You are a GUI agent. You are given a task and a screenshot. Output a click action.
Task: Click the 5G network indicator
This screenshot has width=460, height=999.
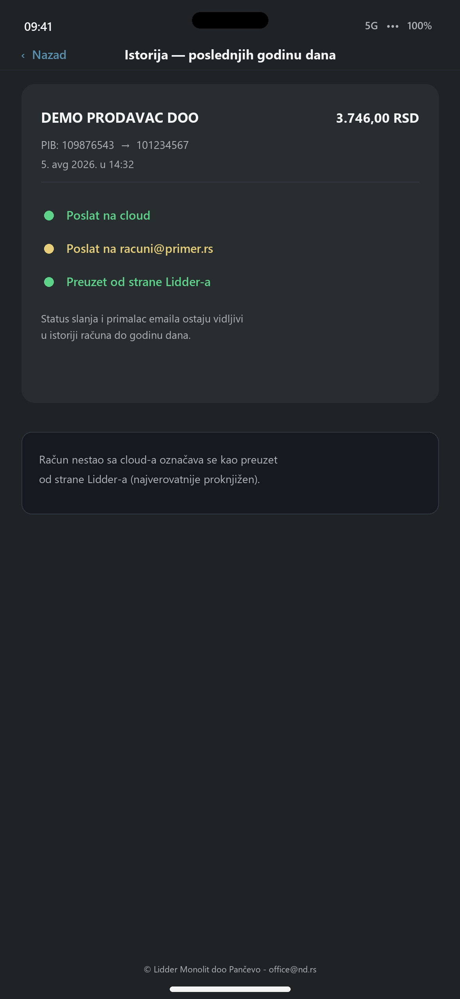[x=371, y=26]
